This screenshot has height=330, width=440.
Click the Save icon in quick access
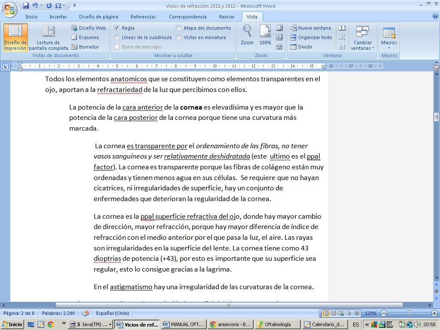point(26,6)
